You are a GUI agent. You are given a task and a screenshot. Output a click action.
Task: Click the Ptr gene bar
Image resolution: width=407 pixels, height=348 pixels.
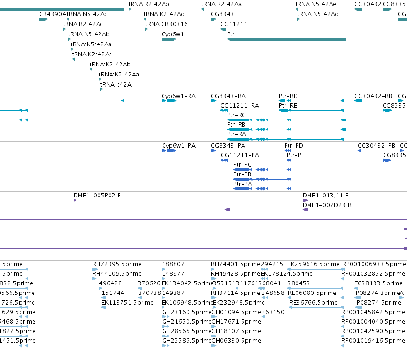[x=286, y=39]
